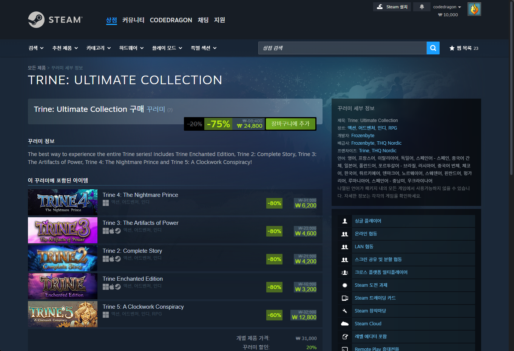This screenshot has height=351, width=514.
Task: Click the Steam Cloud feature link
Action: coord(368,324)
